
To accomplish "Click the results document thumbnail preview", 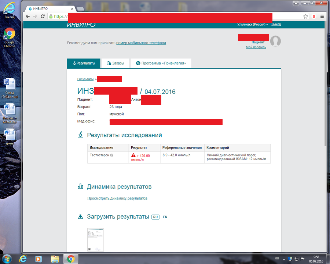I will pyautogui.click(x=95, y=240).
